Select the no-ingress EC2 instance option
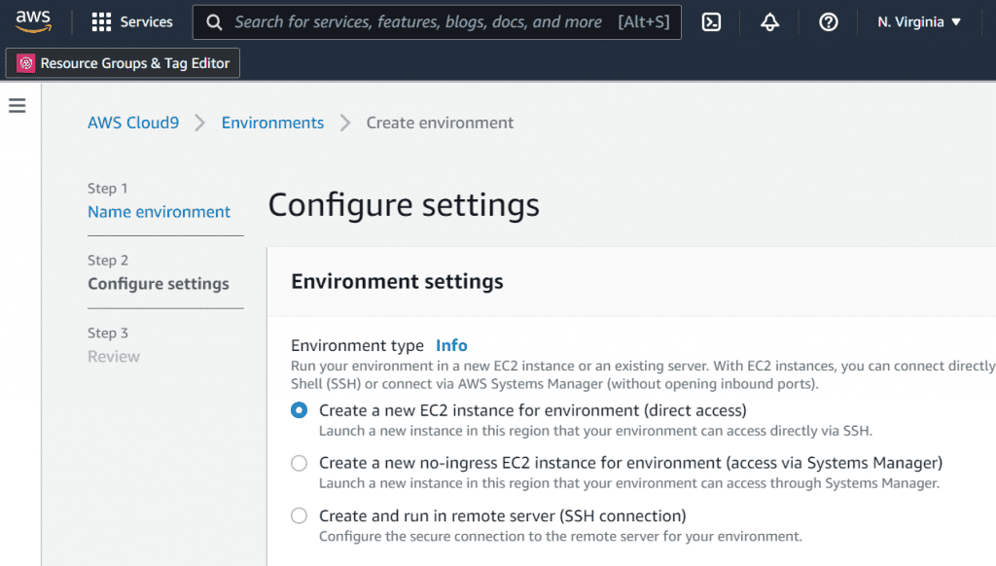This screenshot has height=566, width=996. (x=300, y=463)
